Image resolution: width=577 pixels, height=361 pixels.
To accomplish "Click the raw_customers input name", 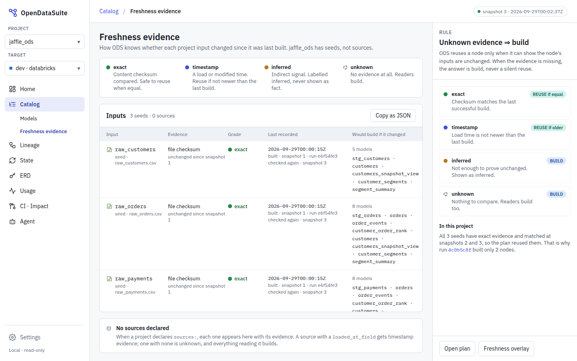I will [135, 150].
